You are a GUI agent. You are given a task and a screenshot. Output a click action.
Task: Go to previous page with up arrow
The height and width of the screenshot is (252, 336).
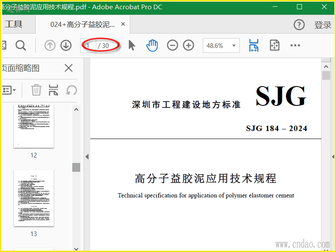point(50,45)
